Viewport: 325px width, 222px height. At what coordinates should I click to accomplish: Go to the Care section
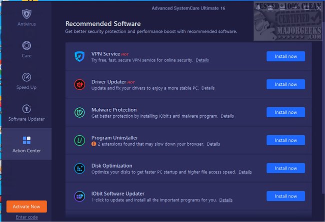click(26, 49)
